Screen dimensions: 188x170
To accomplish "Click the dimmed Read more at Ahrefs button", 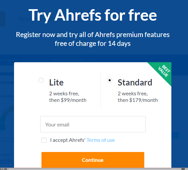I will [x=51, y=19].
